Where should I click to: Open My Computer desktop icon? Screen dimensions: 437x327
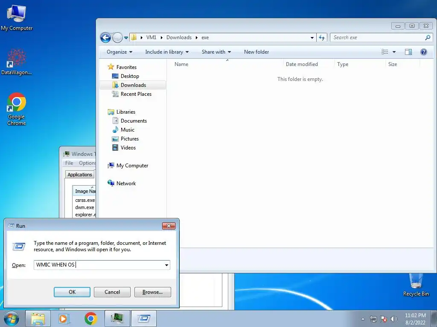tap(17, 17)
